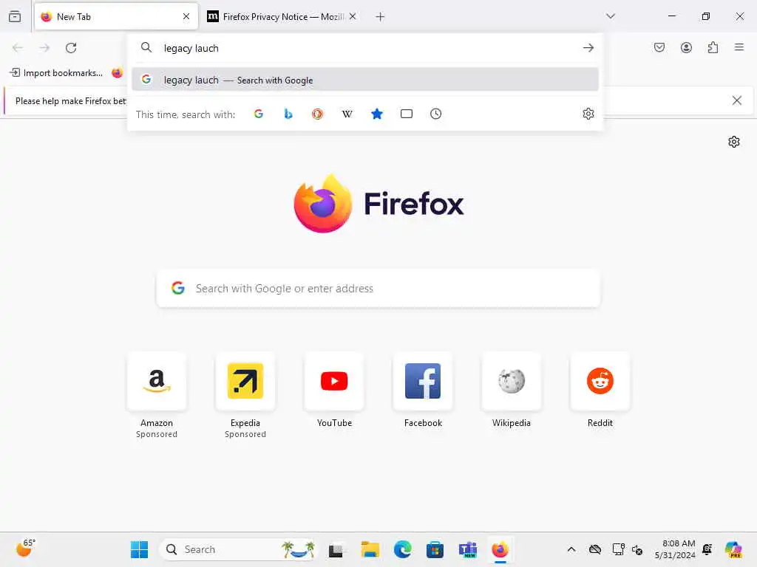Screen dimensions: 757x567
Task: Go forward to the next page
Action: click(44, 48)
